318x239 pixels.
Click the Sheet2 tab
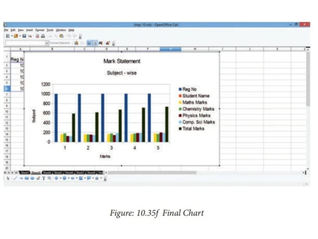[x=36, y=173]
